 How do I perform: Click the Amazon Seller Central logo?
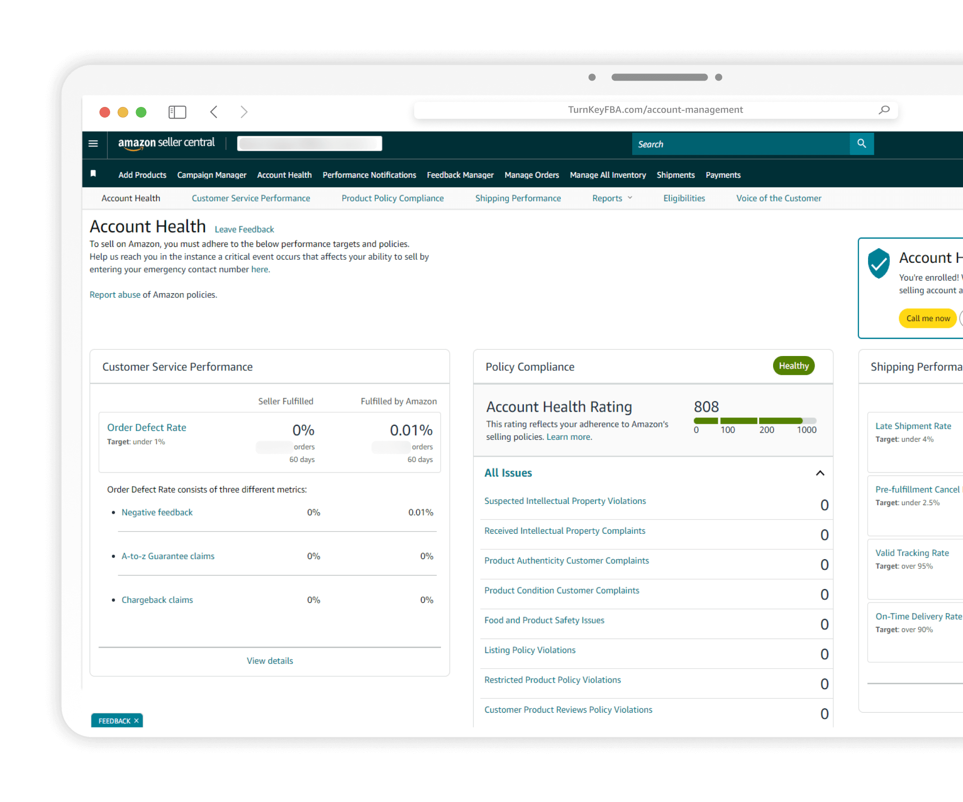click(x=166, y=143)
